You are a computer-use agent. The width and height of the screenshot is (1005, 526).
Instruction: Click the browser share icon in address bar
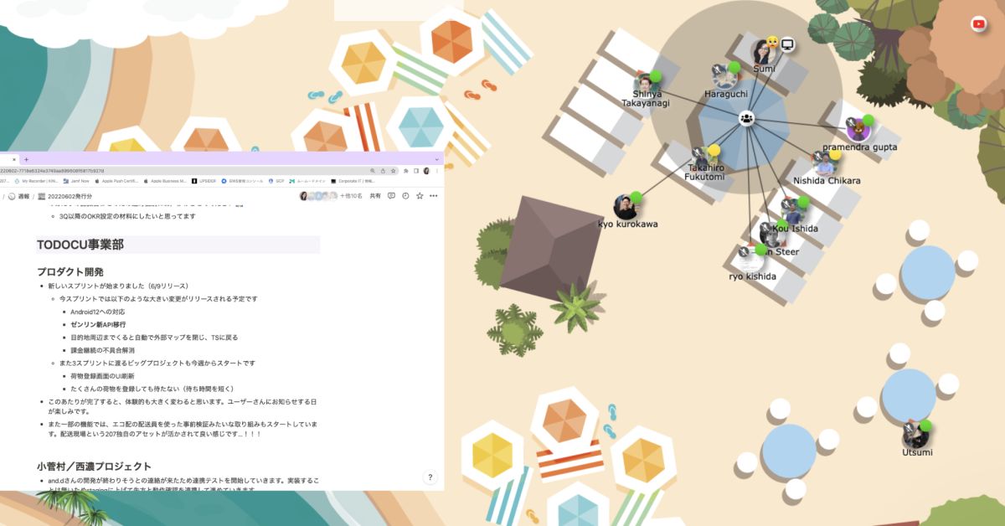tap(383, 171)
